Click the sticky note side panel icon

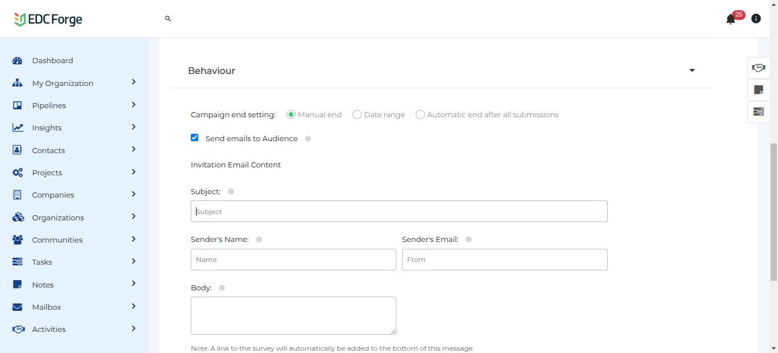758,90
